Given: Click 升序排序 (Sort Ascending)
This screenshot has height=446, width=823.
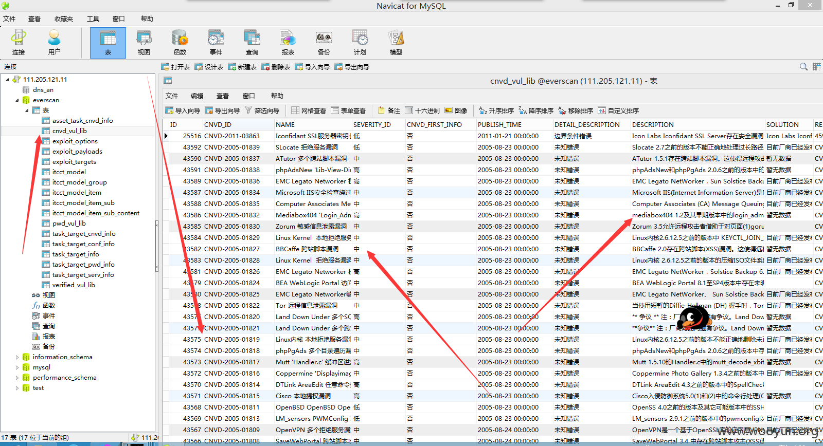Looking at the screenshot, I should pos(496,110).
